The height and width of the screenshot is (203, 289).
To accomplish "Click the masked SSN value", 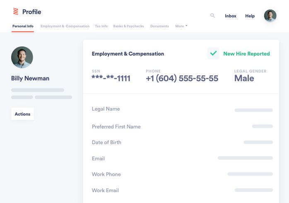I will [x=111, y=78].
